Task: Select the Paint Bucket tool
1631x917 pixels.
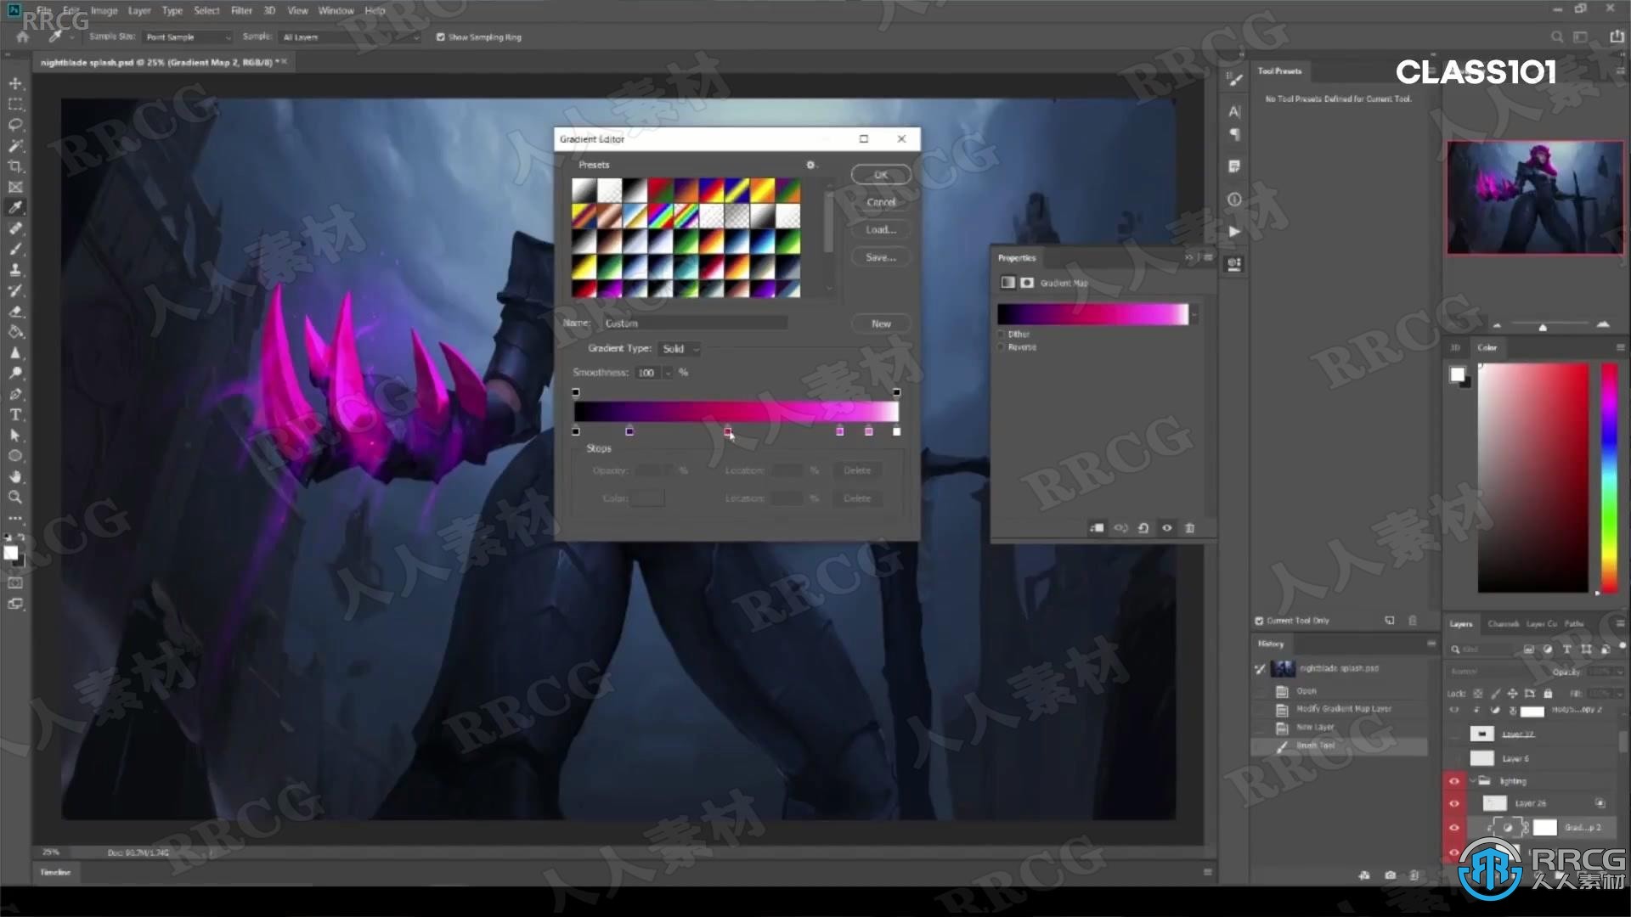Action: point(15,332)
